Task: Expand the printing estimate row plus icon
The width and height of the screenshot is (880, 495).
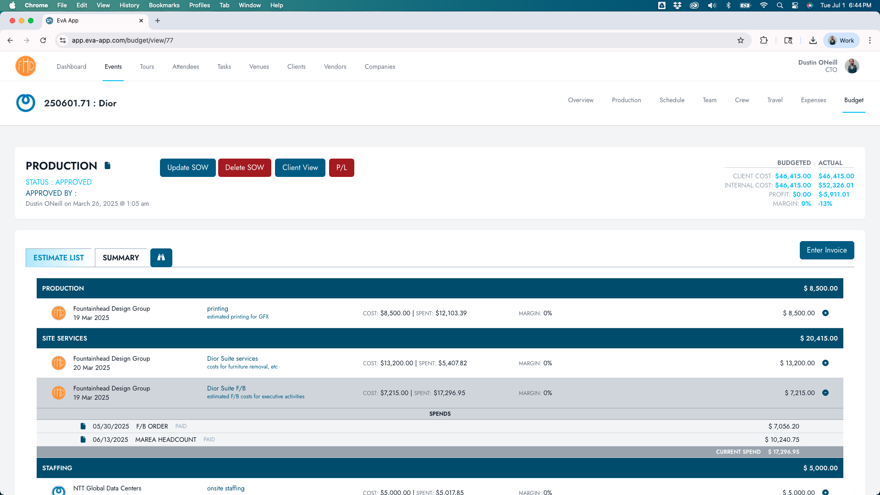Action: (x=825, y=313)
